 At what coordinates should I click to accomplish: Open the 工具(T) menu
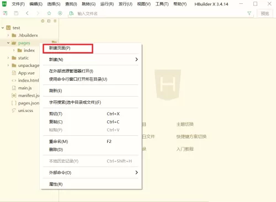click(x=162, y=4)
